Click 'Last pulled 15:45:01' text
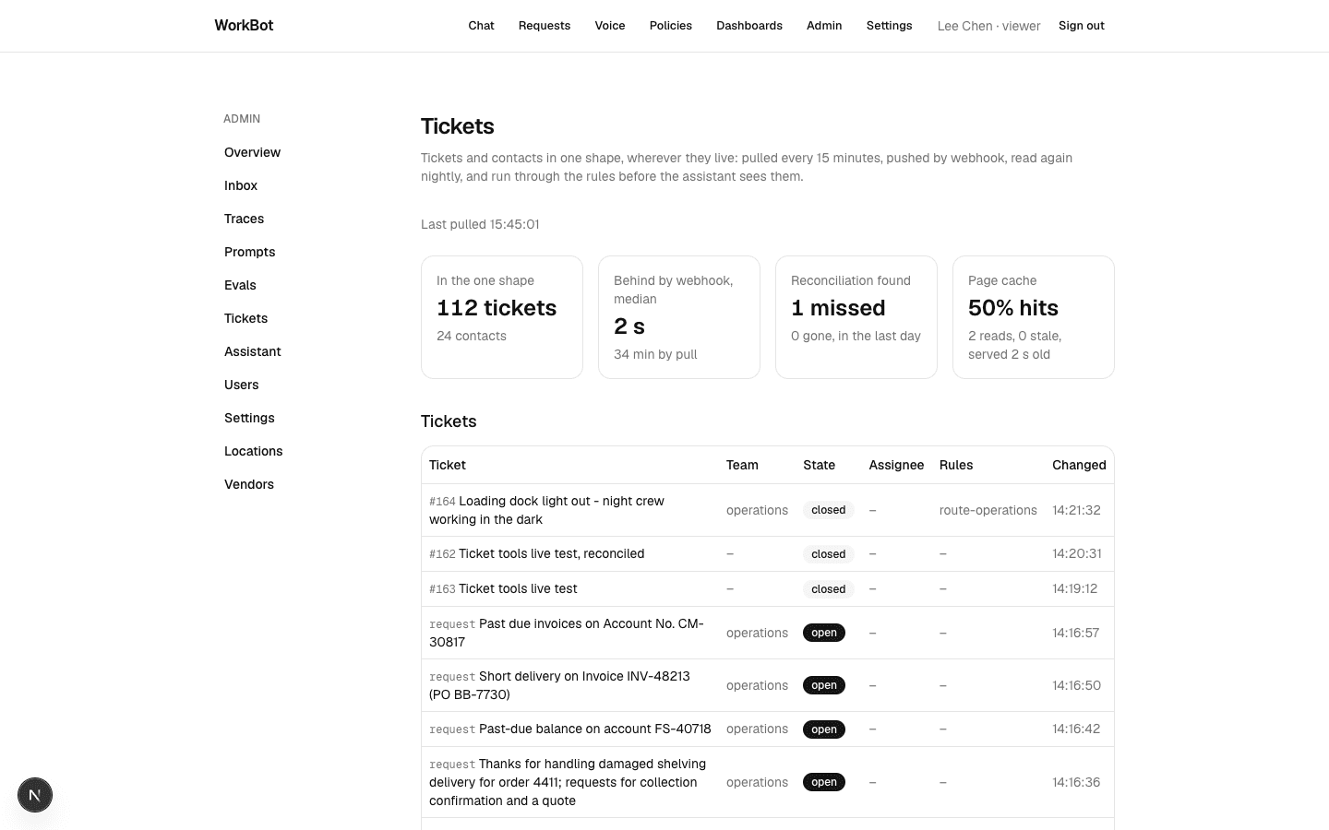Viewport: 1329px width, 830px height. [480, 224]
